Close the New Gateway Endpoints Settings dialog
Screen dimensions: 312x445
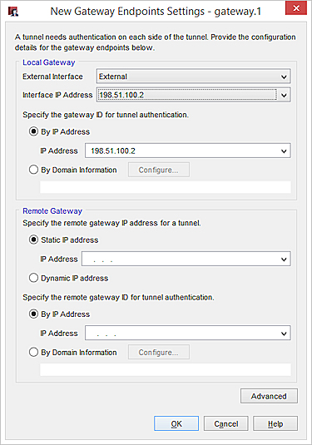coord(296,8)
